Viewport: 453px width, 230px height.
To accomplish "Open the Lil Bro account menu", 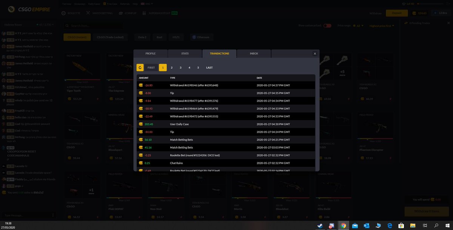I will point(441,13).
